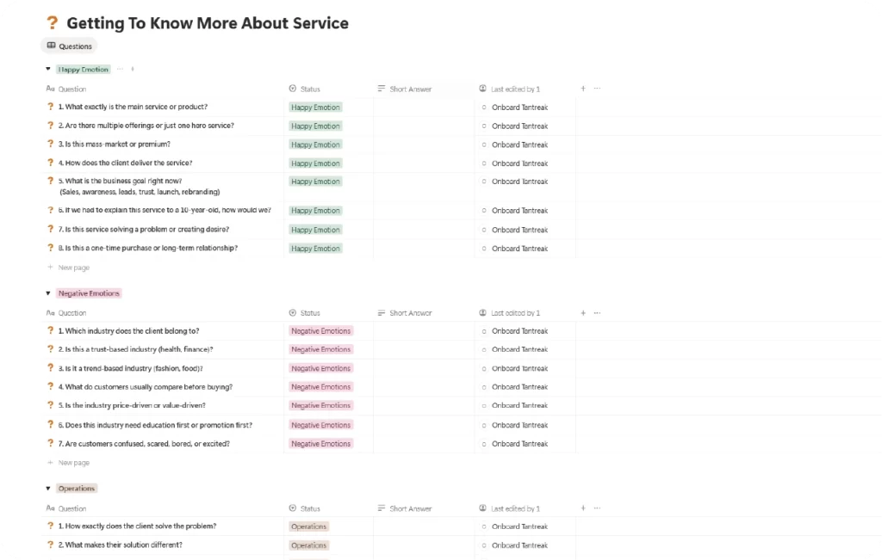Open question 'Which industry does the client belong to?'

[x=129, y=331]
